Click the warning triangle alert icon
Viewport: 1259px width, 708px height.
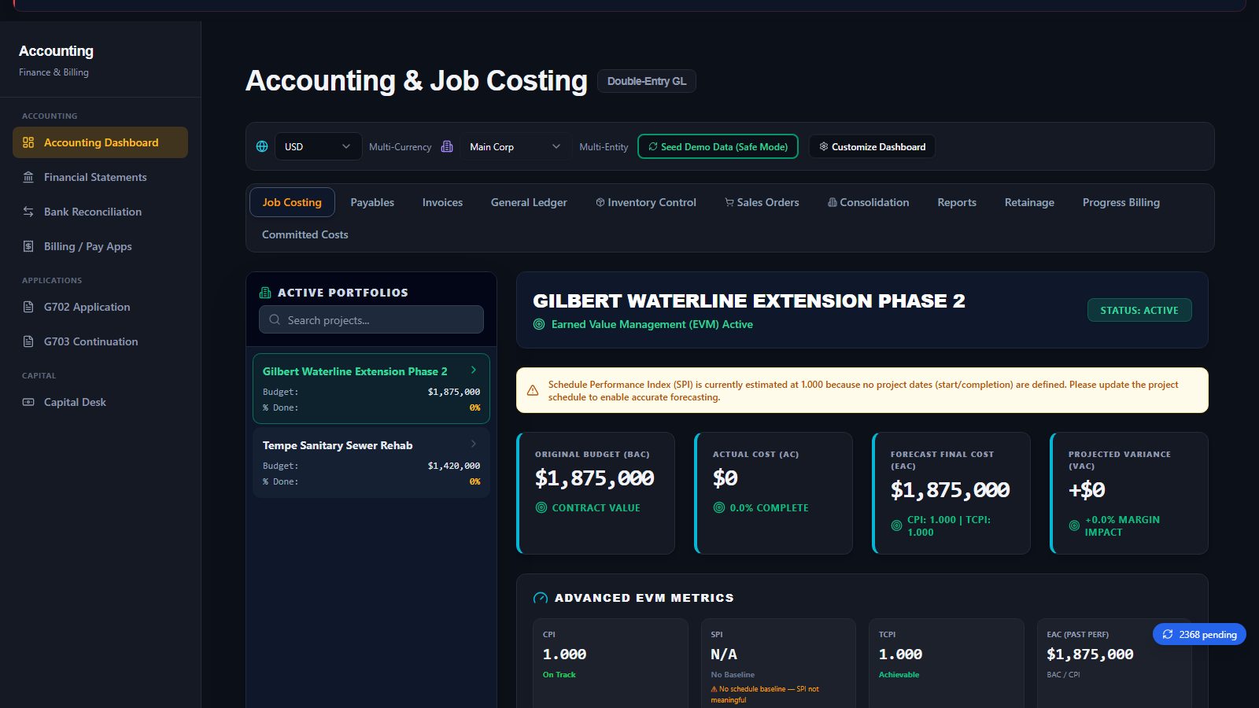(533, 390)
